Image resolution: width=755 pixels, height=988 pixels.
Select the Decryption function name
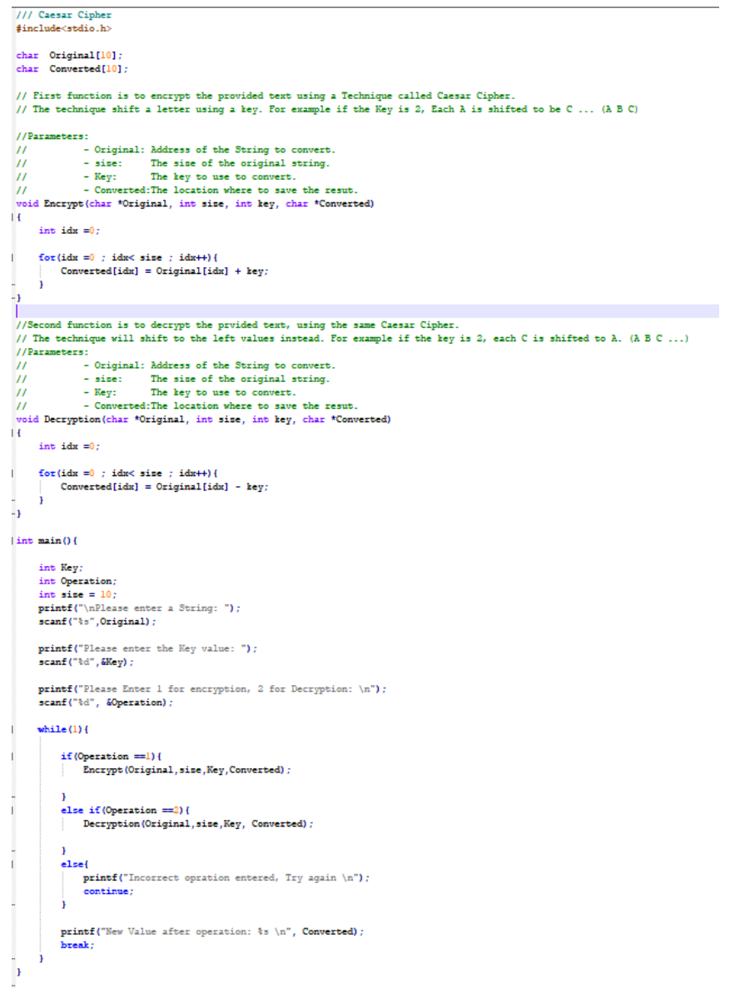pos(72,419)
